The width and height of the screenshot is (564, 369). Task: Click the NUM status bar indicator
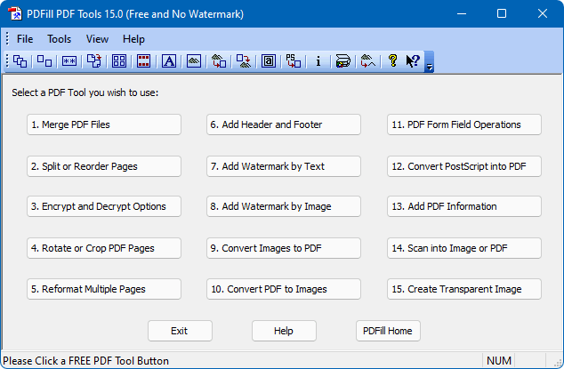click(x=498, y=361)
